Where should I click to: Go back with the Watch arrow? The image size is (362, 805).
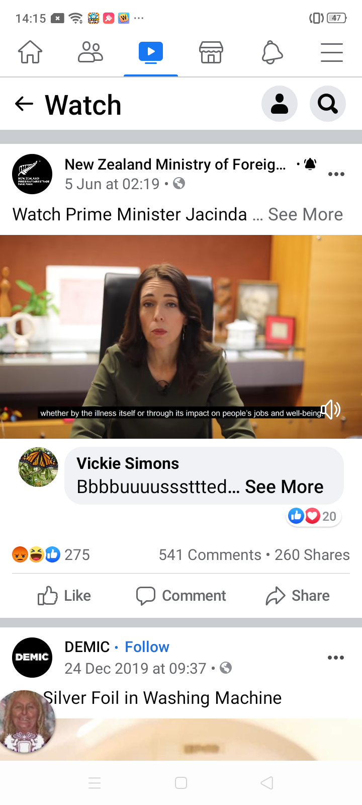(x=24, y=104)
